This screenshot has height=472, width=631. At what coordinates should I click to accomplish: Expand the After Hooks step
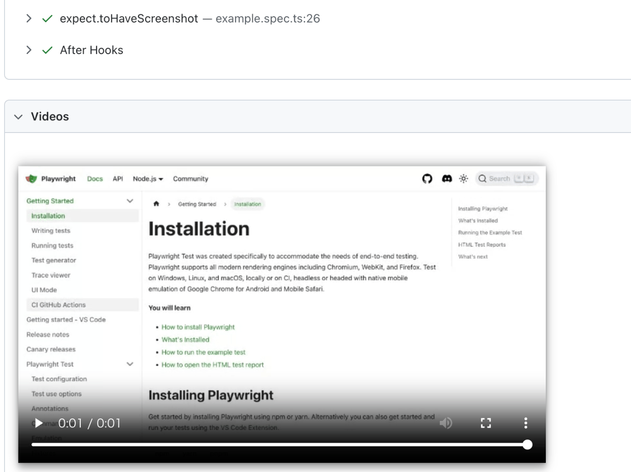coord(29,50)
